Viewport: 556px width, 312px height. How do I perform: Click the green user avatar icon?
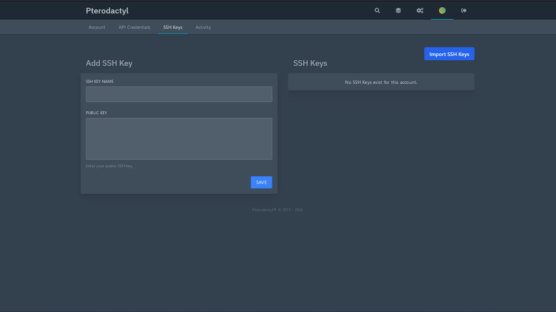click(x=442, y=10)
